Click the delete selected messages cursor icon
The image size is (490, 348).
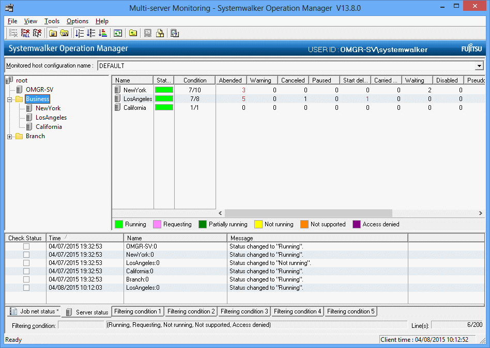pos(37,33)
